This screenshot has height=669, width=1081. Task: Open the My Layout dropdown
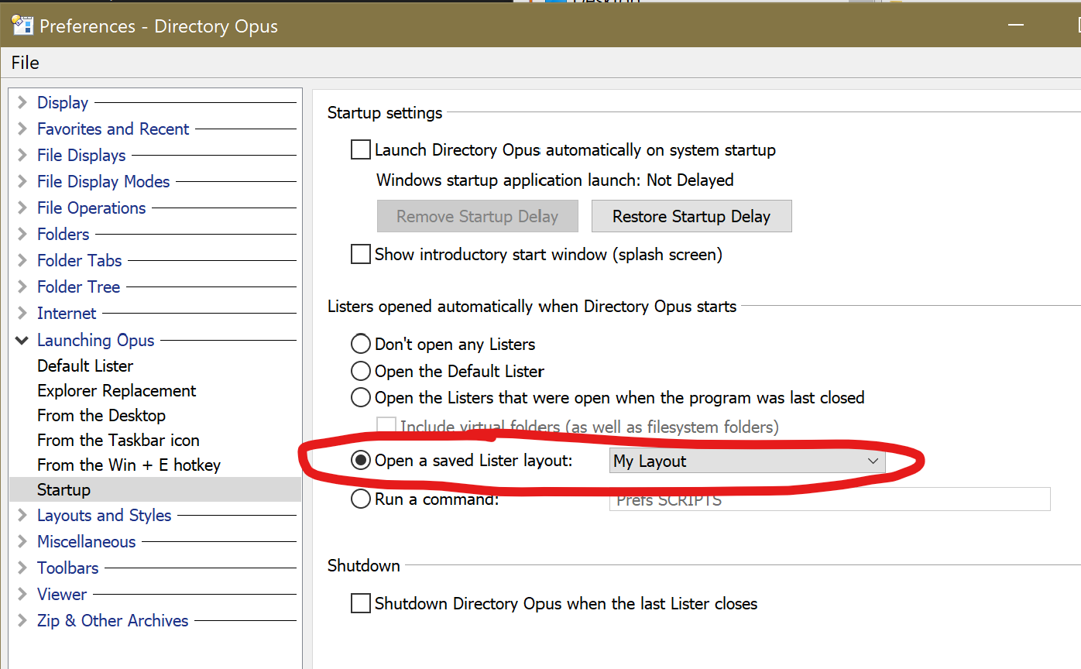(x=747, y=461)
